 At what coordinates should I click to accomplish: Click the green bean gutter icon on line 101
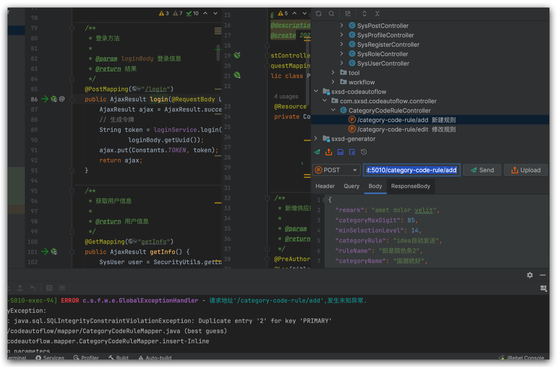click(x=54, y=252)
